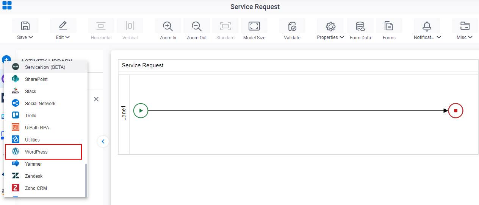The image size is (479, 205).
Task: Choose Slack from the list
Action: 46,91
